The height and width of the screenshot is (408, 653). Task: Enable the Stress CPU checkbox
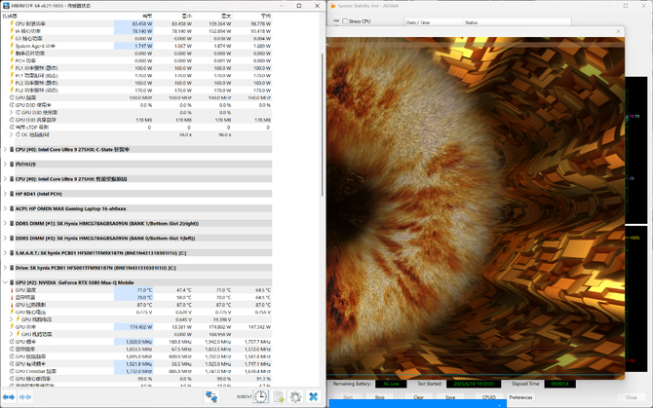(x=345, y=20)
